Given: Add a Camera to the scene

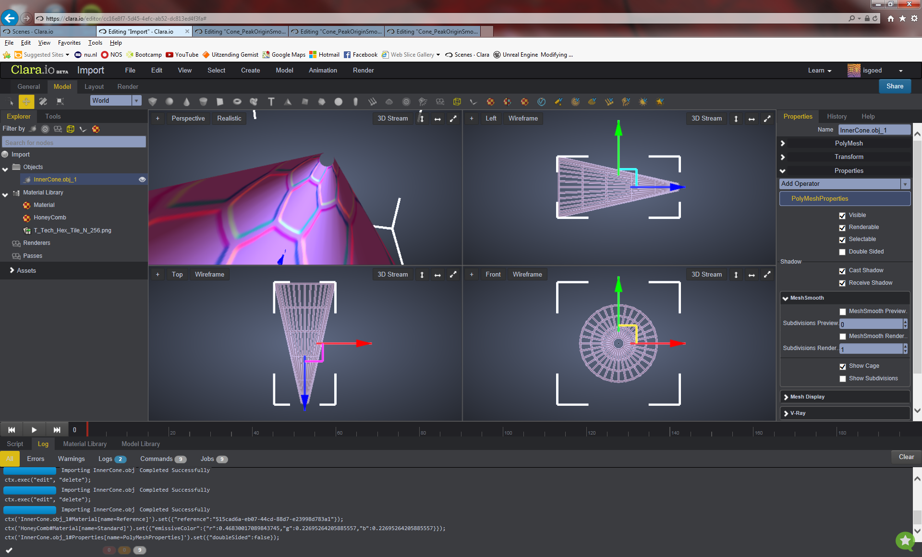Looking at the screenshot, I should (x=440, y=102).
